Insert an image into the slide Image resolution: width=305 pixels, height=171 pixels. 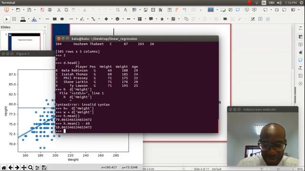point(145,9)
